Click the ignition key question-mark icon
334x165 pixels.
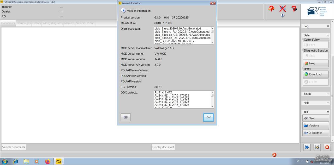294,9
